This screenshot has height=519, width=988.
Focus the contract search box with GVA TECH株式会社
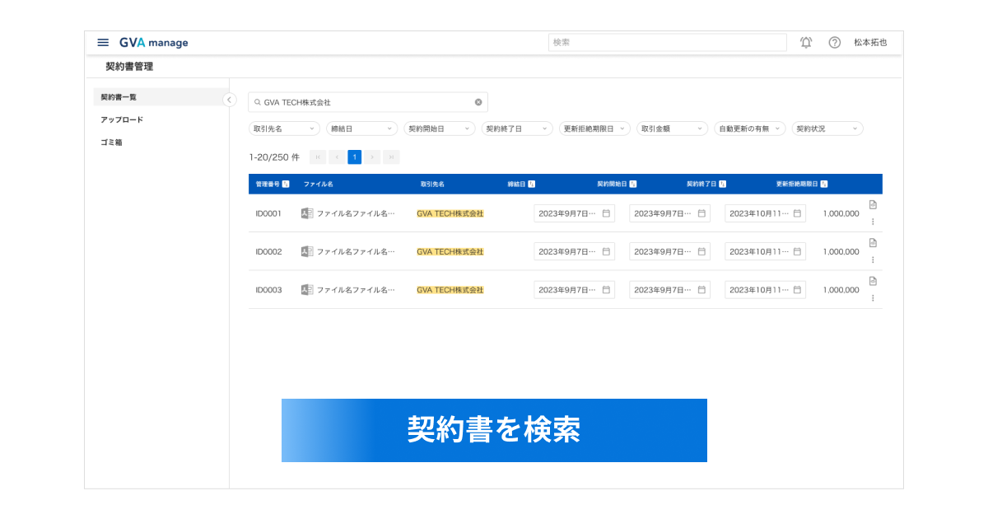(368, 102)
